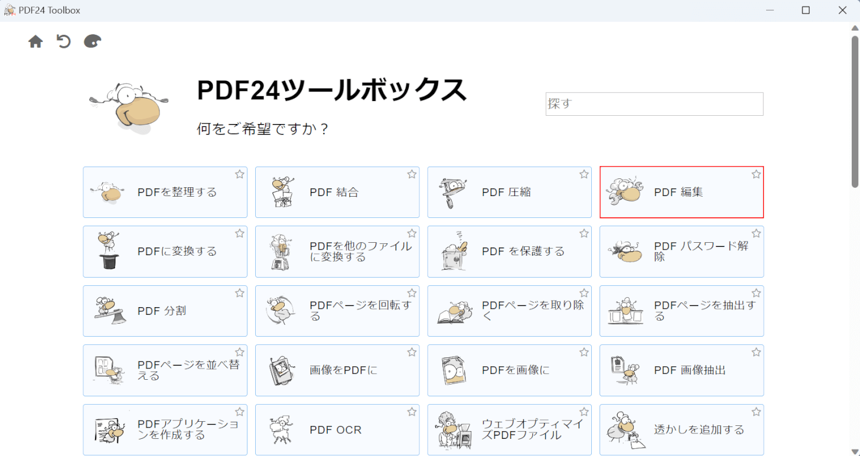Open PDFを整理する tool

[x=165, y=192]
